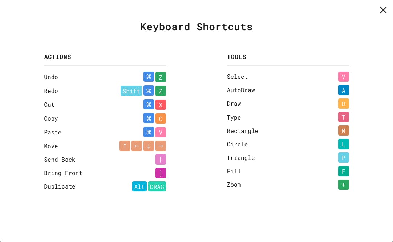Click the green F key for Fill
393x242 pixels.
click(x=343, y=171)
